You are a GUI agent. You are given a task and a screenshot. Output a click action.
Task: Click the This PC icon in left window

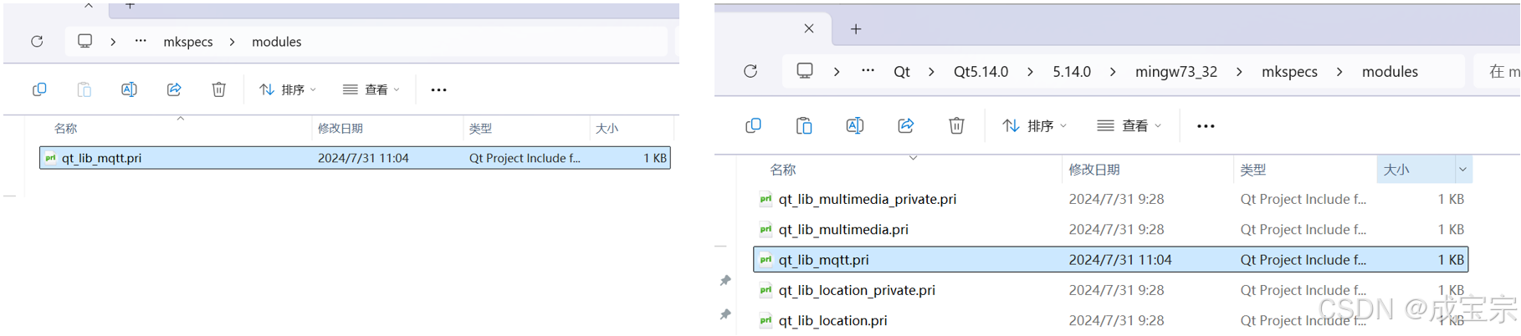coord(85,41)
